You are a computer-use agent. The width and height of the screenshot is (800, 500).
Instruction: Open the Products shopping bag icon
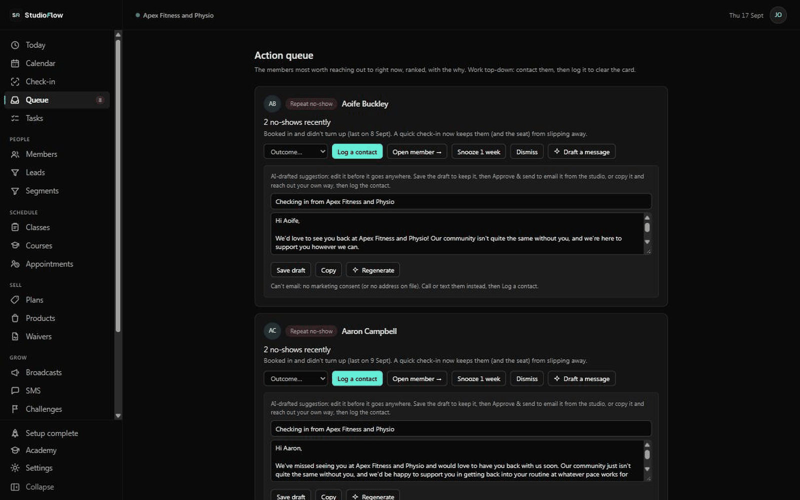click(x=15, y=318)
